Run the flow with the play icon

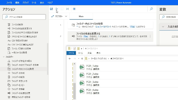point(57,9)
